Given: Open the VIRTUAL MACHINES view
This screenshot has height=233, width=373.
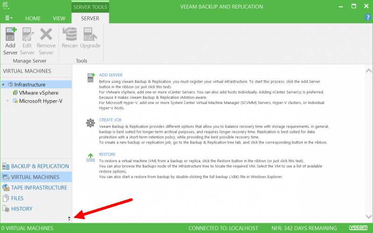Looking at the screenshot, I should click(x=36, y=177).
